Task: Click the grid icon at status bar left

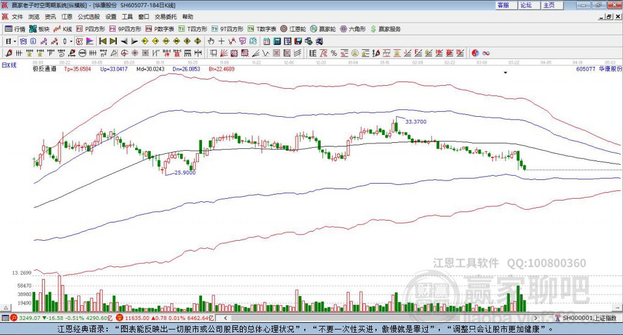Action: 5,318
